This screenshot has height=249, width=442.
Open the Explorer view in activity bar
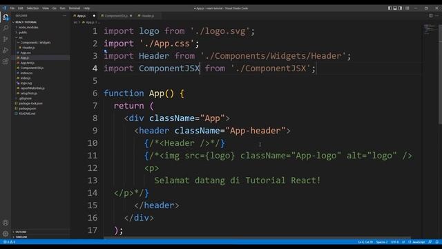6,17
